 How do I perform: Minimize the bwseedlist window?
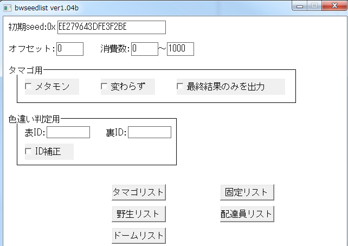[x=300, y=6]
